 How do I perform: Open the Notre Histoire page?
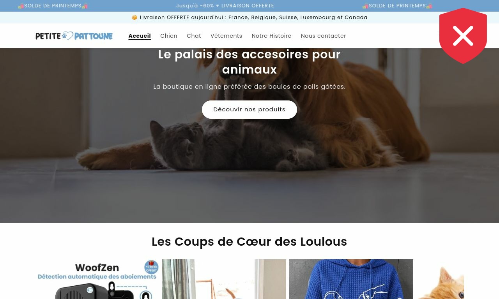point(271,36)
